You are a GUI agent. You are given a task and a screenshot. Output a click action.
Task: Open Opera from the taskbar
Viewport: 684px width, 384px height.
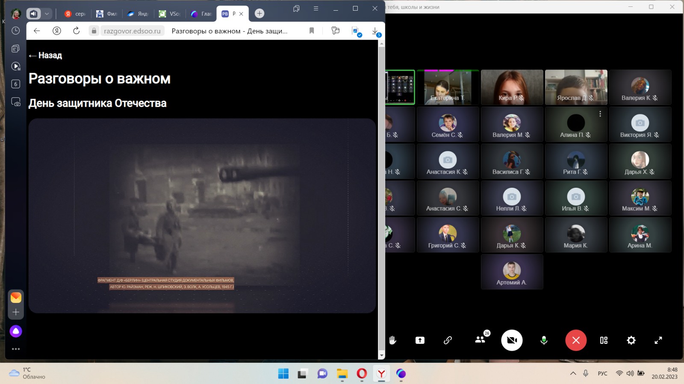click(x=362, y=374)
